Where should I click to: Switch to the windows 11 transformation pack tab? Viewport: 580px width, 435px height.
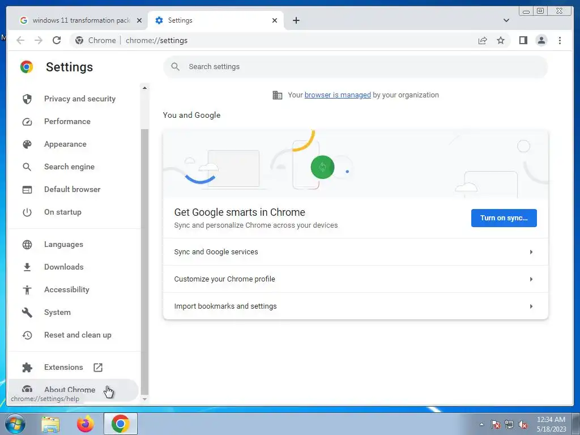tap(81, 20)
